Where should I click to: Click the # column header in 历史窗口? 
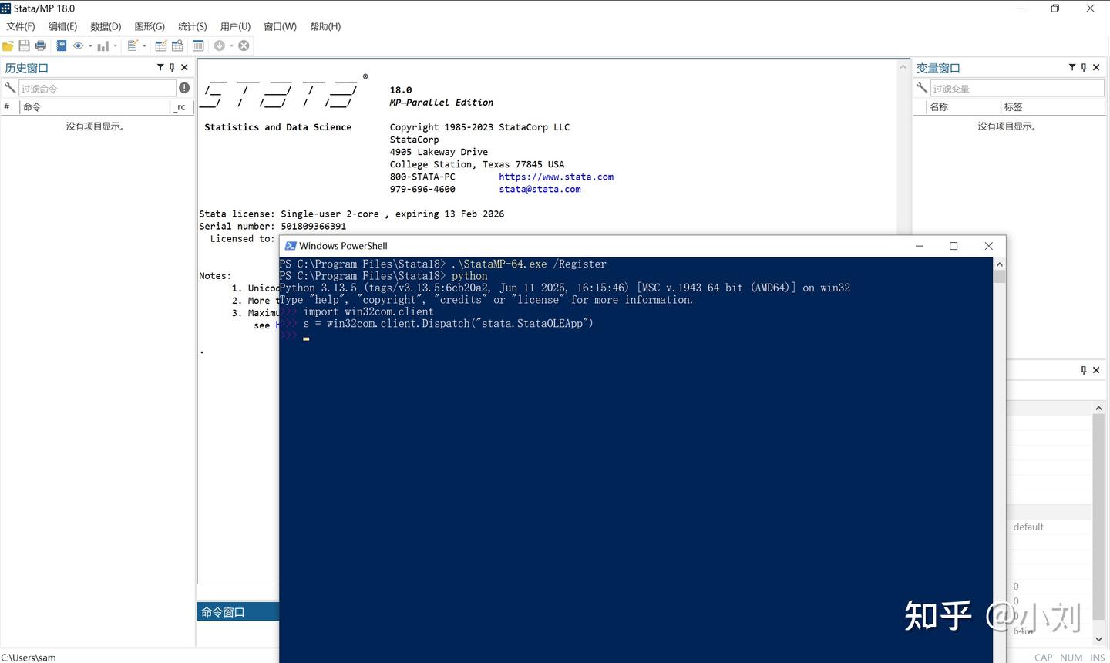point(7,107)
